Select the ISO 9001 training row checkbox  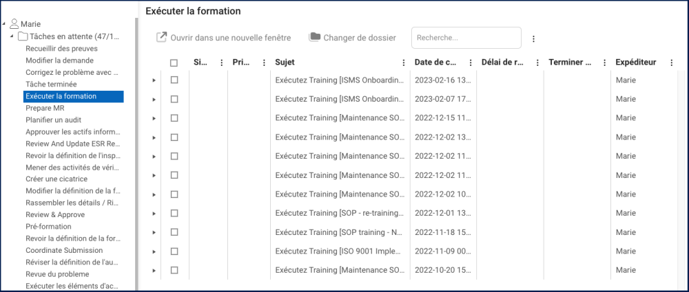pos(174,251)
